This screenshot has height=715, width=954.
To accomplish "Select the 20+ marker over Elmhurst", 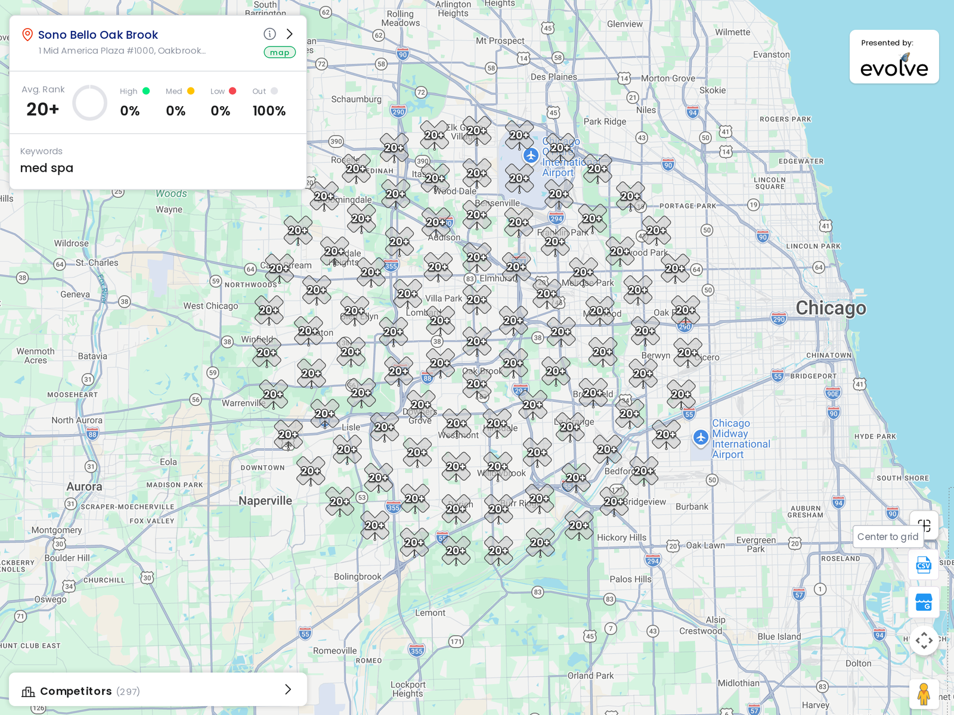I will click(x=516, y=267).
